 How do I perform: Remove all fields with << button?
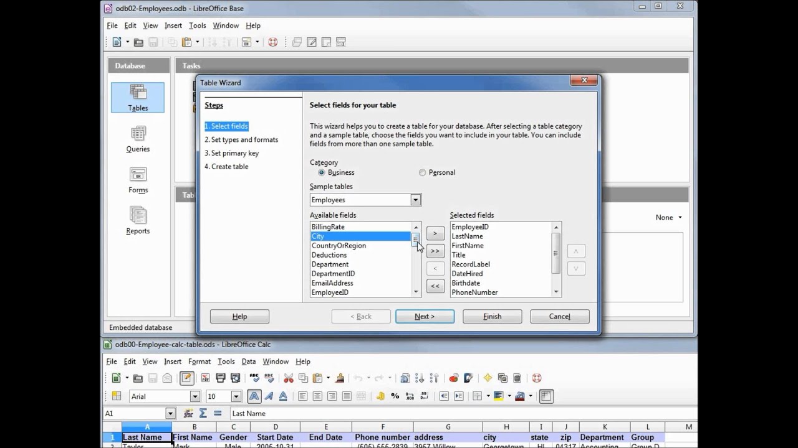pyautogui.click(x=435, y=286)
